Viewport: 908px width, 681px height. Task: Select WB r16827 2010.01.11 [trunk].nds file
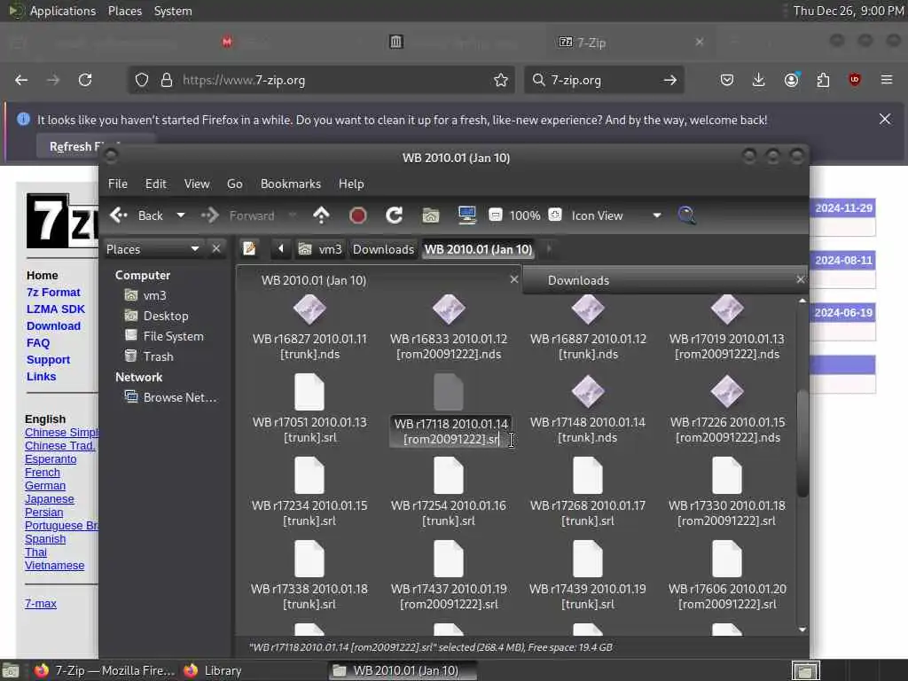coord(309,328)
